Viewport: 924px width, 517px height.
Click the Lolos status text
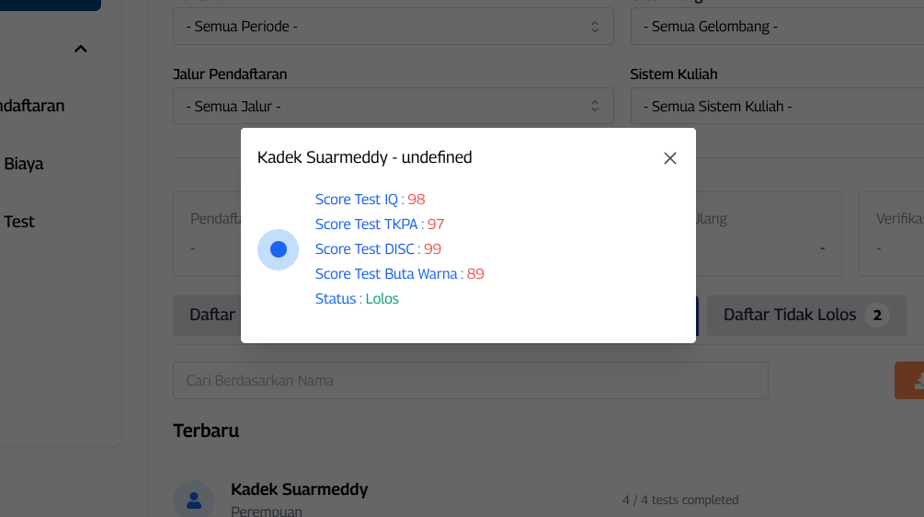[x=382, y=299]
